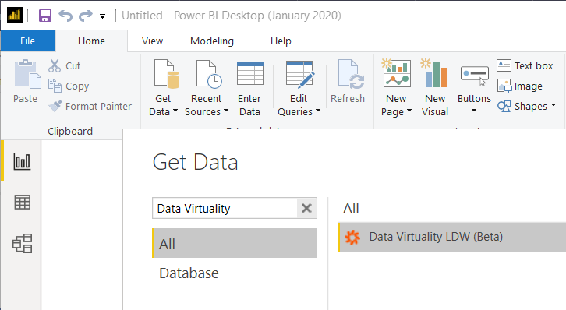
Task: Click the Refresh icon
Action: click(x=351, y=74)
